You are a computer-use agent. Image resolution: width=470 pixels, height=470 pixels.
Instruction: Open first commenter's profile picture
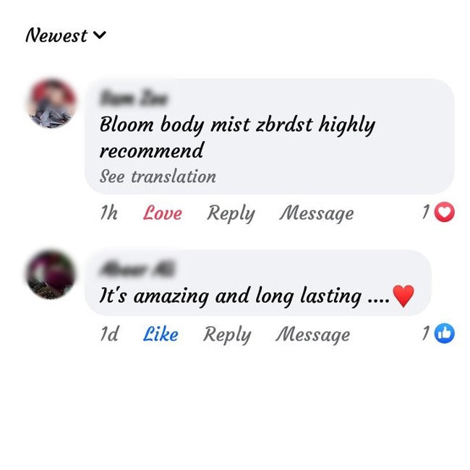[x=51, y=103]
